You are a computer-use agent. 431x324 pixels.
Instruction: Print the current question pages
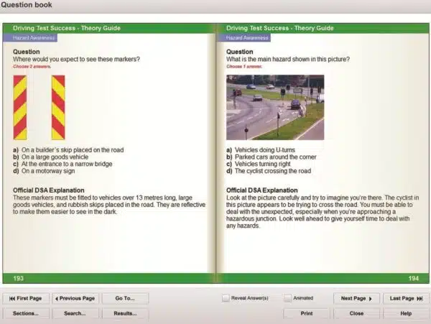pyautogui.click(x=307, y=313)
